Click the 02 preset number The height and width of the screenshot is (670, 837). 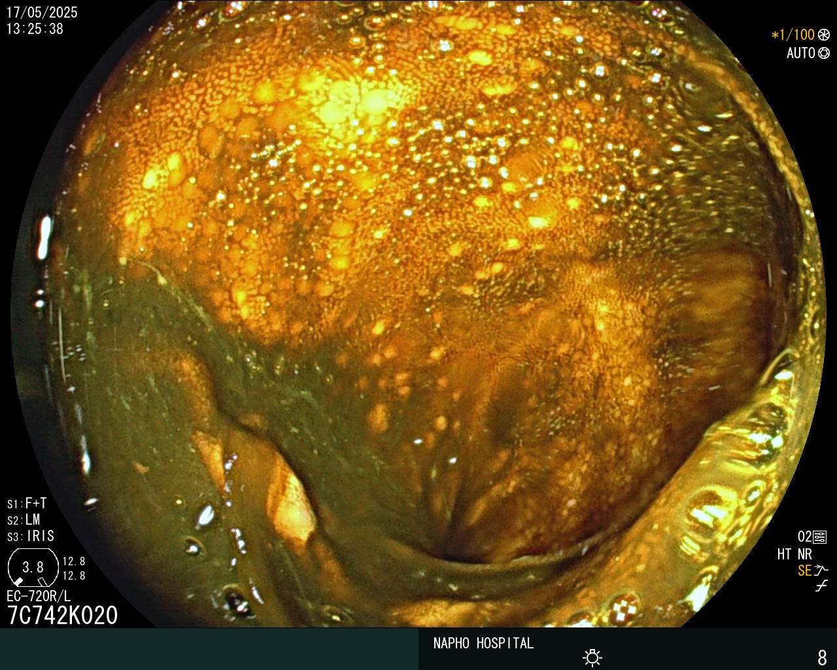pos(804,537)
